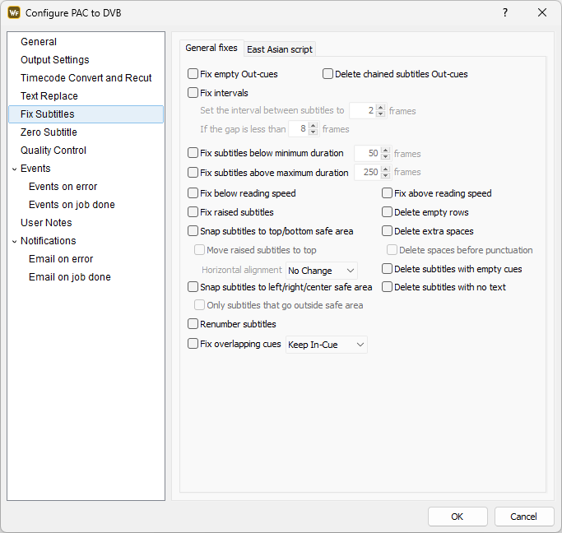Select the General fixes tab
The height and width of the screenshot is (533, 562).
(211, 49)
